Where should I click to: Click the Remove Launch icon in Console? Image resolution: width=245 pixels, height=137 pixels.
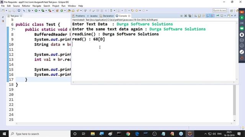[x=185, y=16]
